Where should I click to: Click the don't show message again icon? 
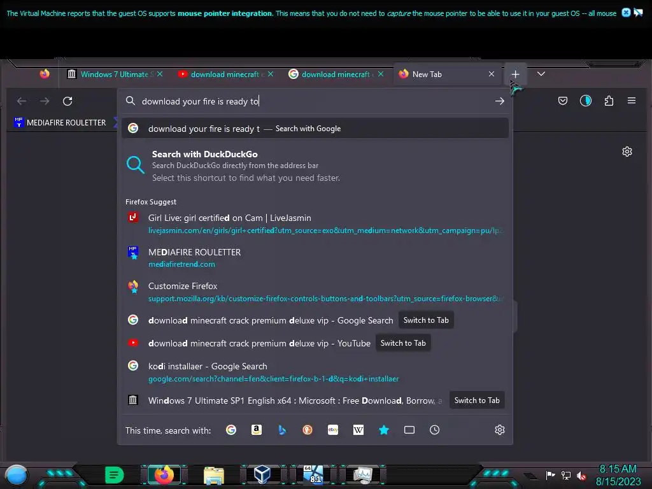tap(638, 13)
